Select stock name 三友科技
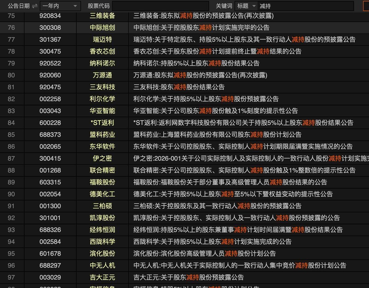 (x=102, y=87)
